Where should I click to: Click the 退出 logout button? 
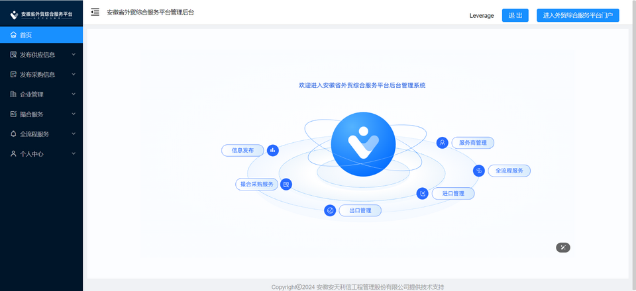tap(515, 15)
